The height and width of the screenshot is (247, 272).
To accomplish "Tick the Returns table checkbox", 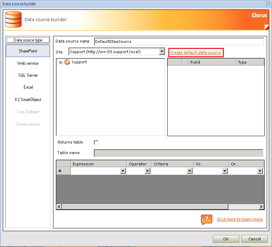I will coord(96,142).
